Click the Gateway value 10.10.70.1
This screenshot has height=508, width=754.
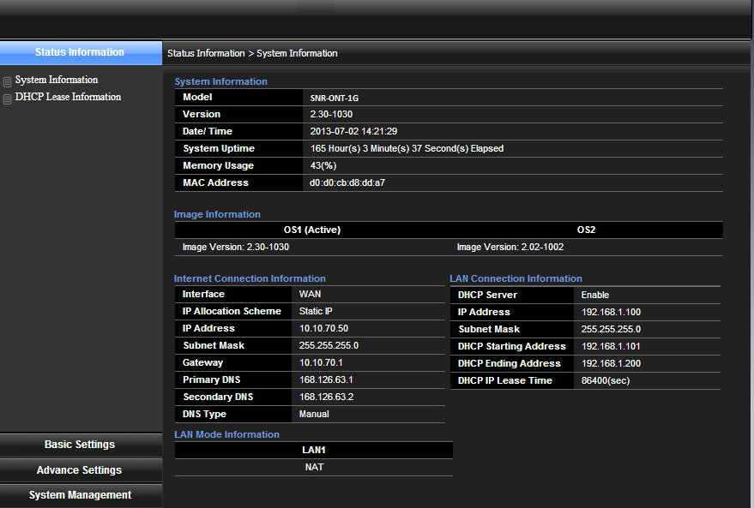[321, 362]
